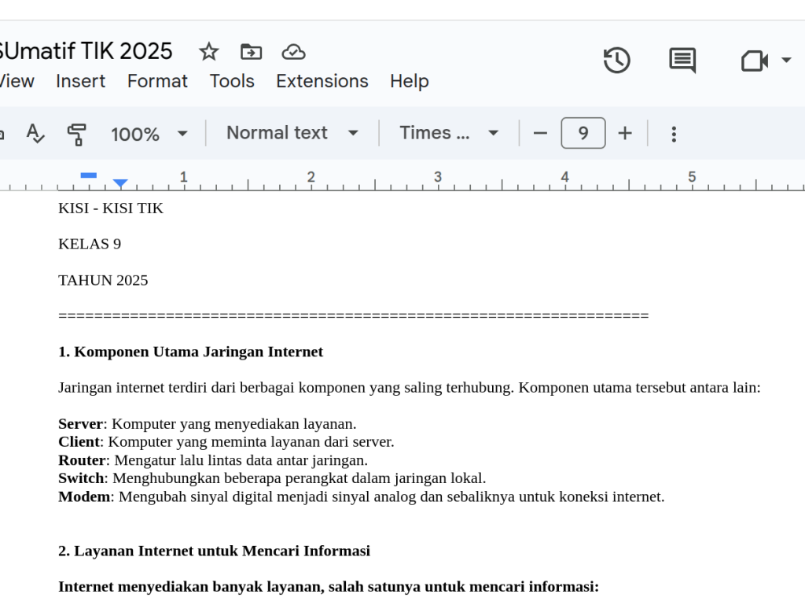Click the line TAHUN 2025
This screenshot has width=805, height=616.
click(x=103, y=281)
